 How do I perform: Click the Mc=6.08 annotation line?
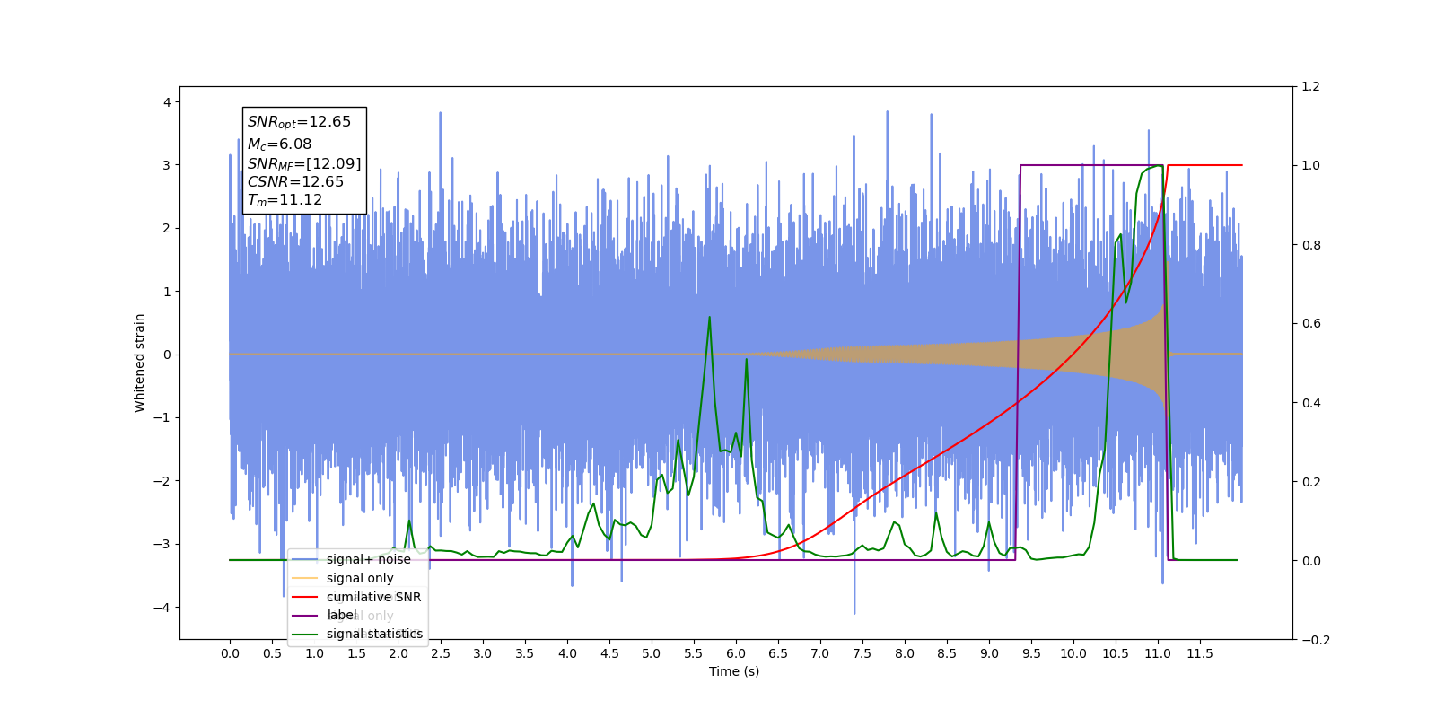click(279, 144)
